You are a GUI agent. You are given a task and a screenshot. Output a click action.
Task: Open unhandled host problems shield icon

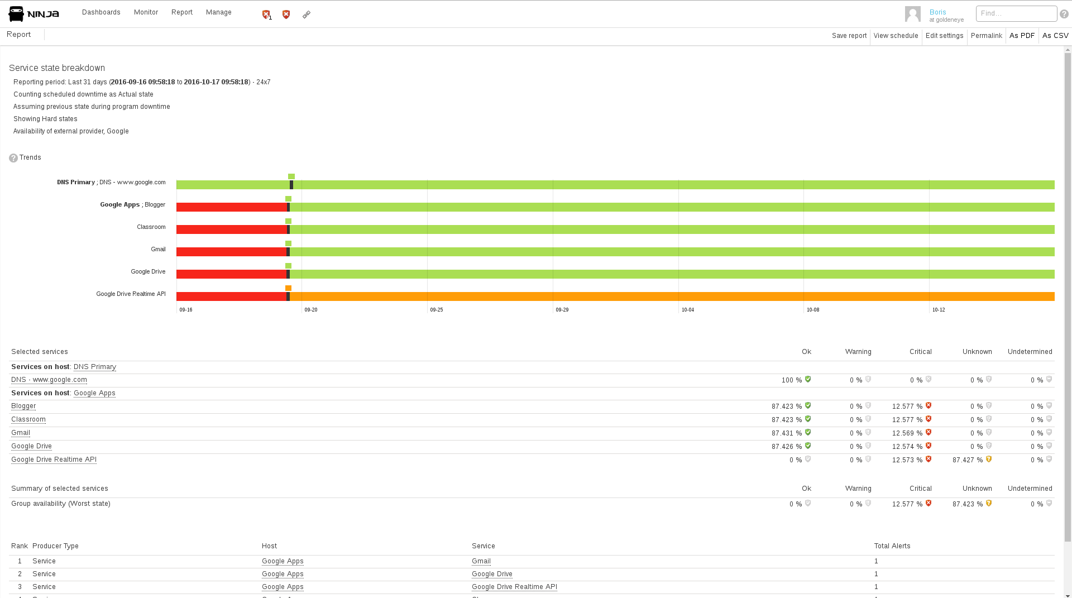[x=266, y=15]
